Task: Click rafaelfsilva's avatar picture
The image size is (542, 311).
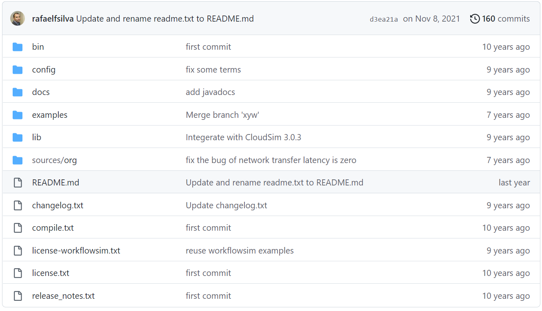Action: pyautogui.click(x=18, y=19)
